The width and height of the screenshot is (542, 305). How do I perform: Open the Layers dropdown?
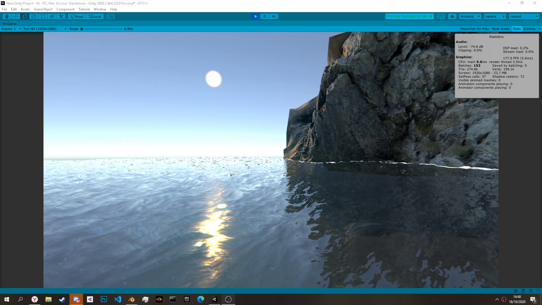click(495, 16)
